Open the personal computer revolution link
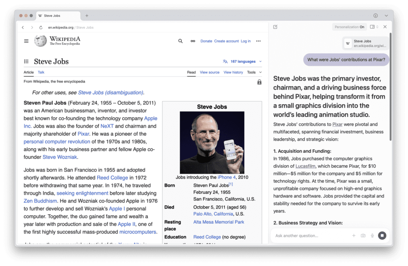The height and width of the screenshot is (266, 408). click(x=57, y=142)
